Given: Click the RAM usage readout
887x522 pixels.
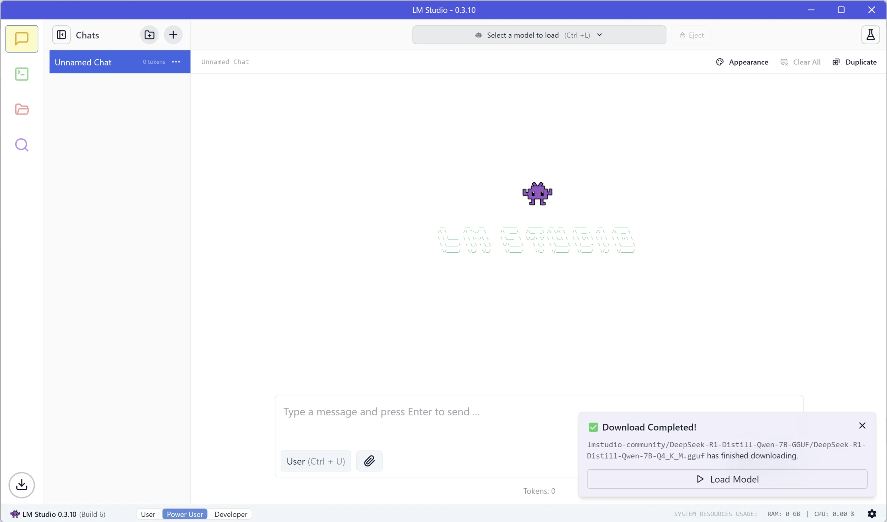Looking at the screenshot, I should click(x=783, y=514).
